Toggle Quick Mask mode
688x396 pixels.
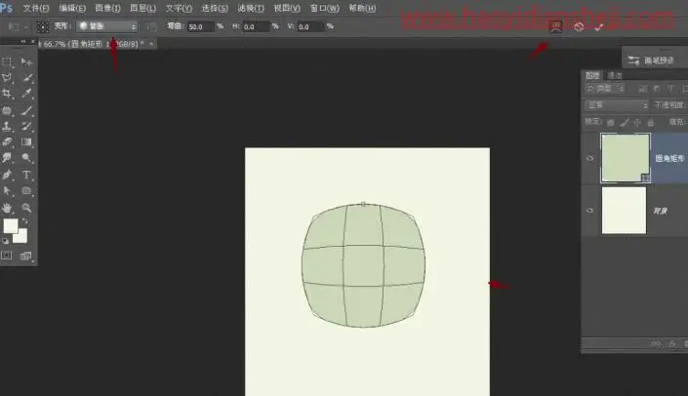point(7,256)
